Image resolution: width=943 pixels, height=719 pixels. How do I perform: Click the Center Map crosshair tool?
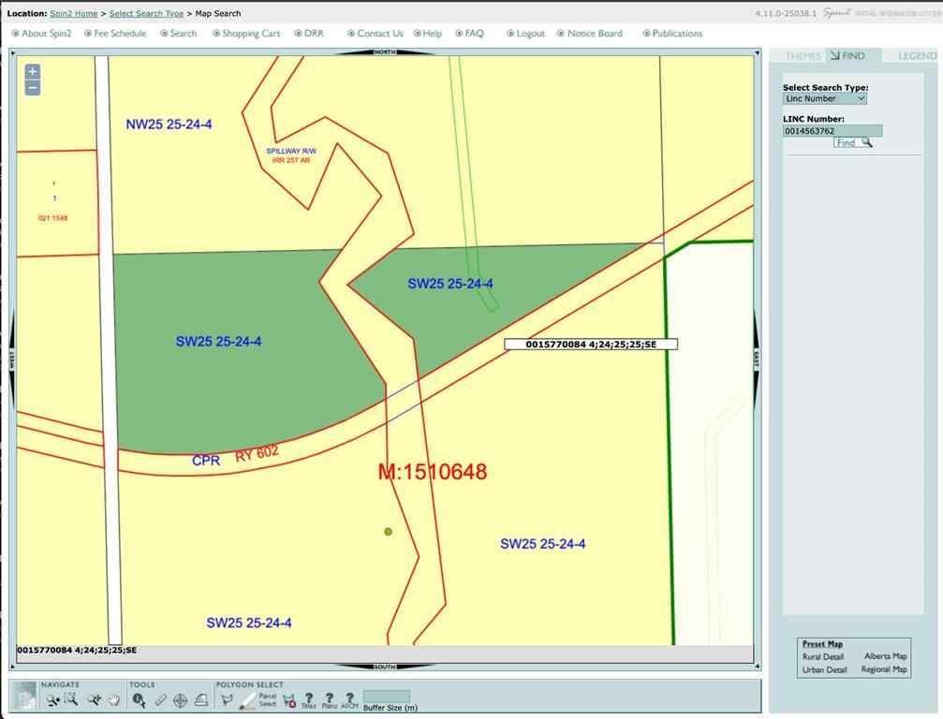pyautogui.click(x=182, y=699)
